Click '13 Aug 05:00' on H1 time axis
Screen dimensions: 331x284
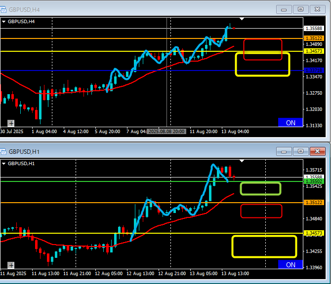click(204, 274)
